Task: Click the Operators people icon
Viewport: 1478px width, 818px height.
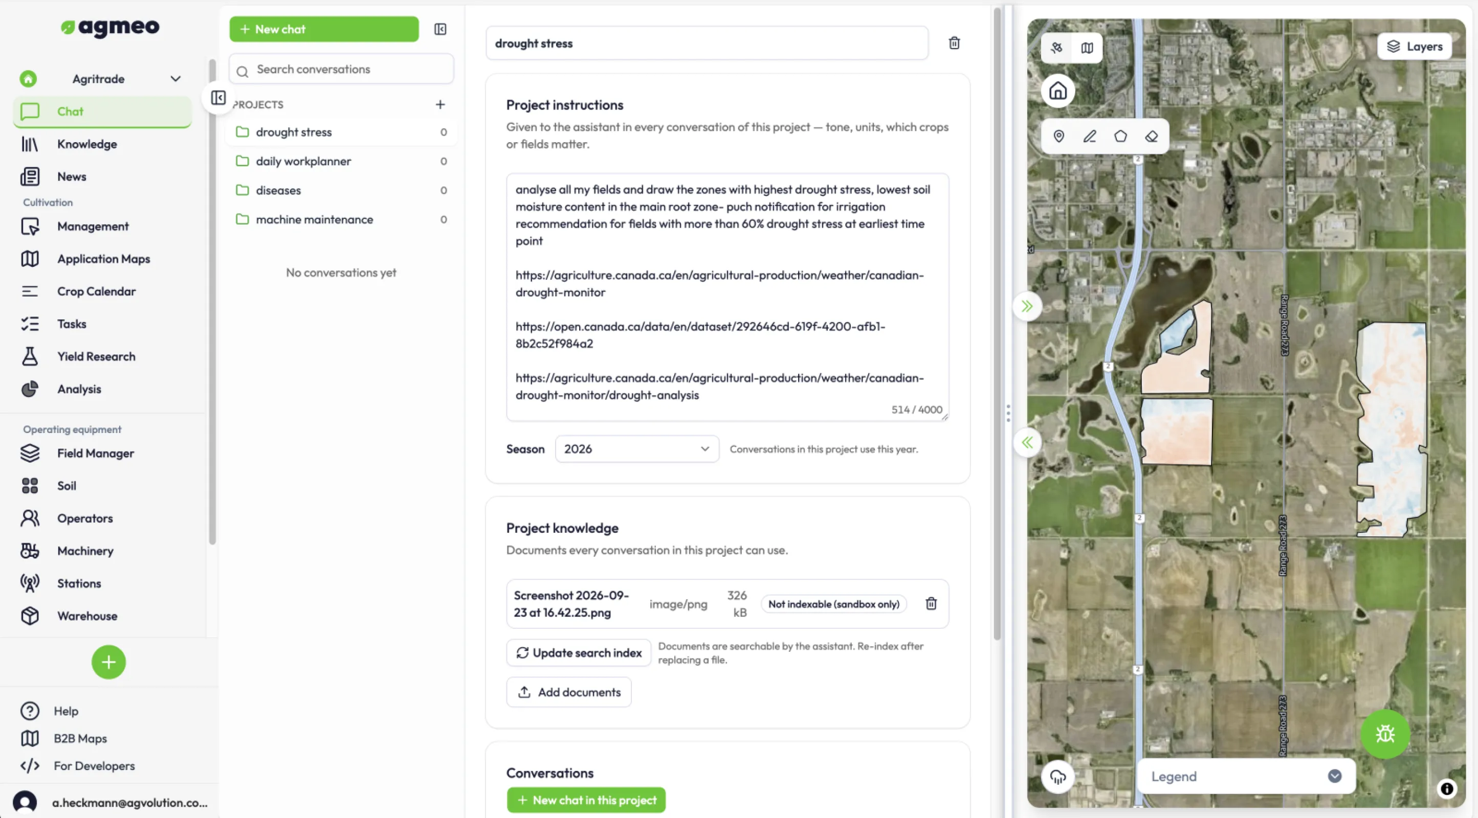Action: (30, 518)
